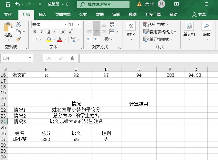Open the 公式 ribbon tab
Screen dimensions: 218x160
[x=83, y=15]
